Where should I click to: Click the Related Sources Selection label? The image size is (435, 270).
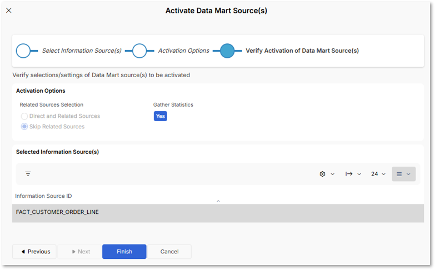click(x=52, y=104)
